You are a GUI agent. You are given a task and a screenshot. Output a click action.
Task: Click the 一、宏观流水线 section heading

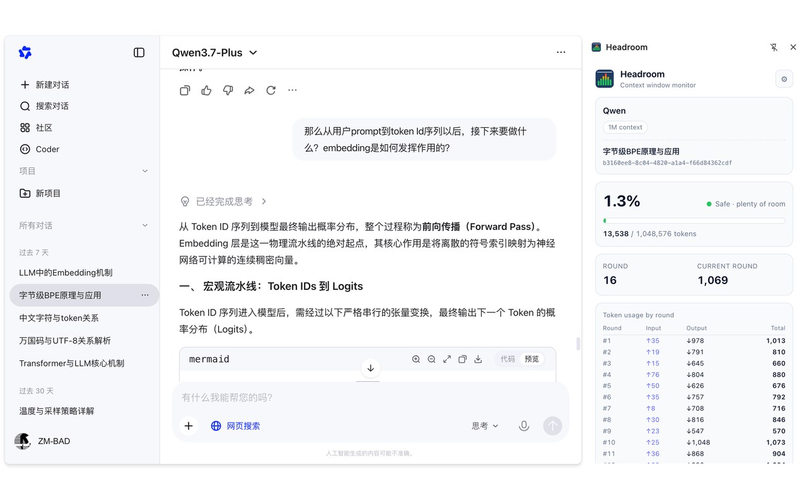pos(271,287)
